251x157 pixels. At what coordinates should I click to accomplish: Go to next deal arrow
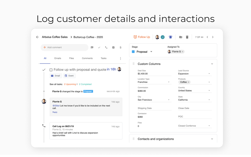tap(213, 37)
